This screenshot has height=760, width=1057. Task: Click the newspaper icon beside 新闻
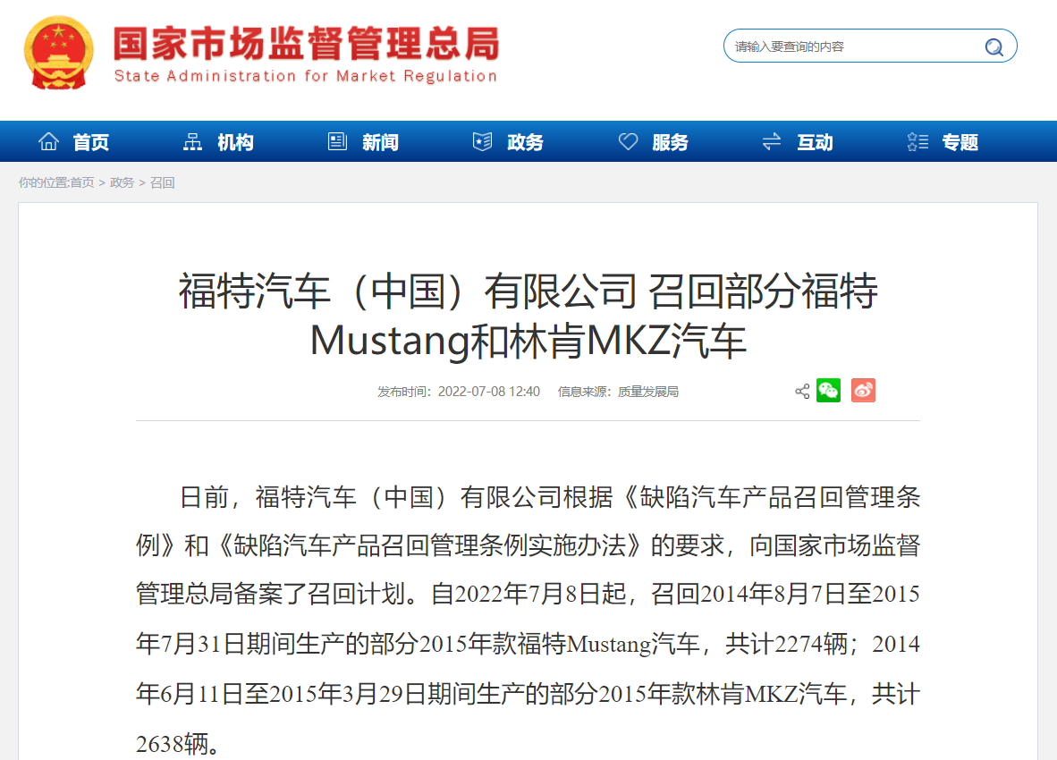coord(337,141)
